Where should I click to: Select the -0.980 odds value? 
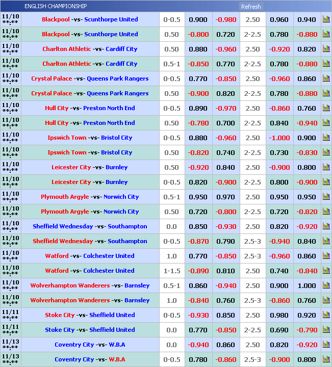pyautogui.click(x=225, y=19)
